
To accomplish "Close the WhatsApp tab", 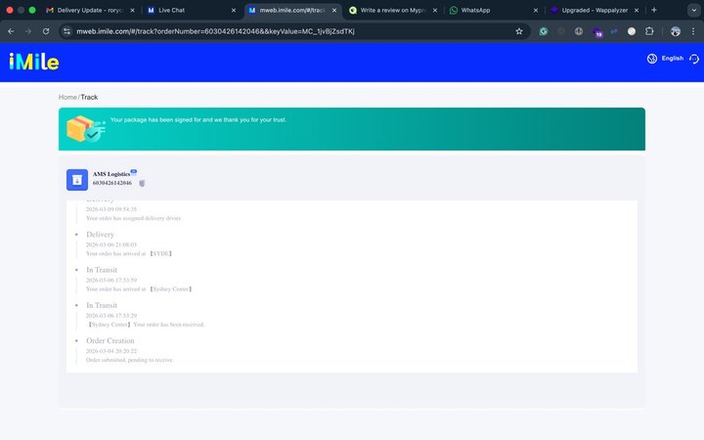I will click(x=536, y=10).
